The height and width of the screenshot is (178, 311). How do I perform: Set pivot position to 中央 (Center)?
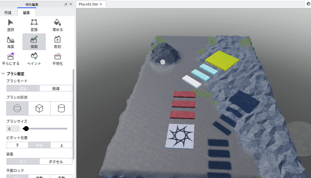pyautogui.click(x=39, y=145)
